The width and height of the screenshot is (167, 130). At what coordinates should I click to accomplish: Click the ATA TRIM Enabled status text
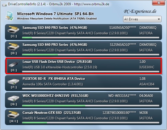[57, 19]
